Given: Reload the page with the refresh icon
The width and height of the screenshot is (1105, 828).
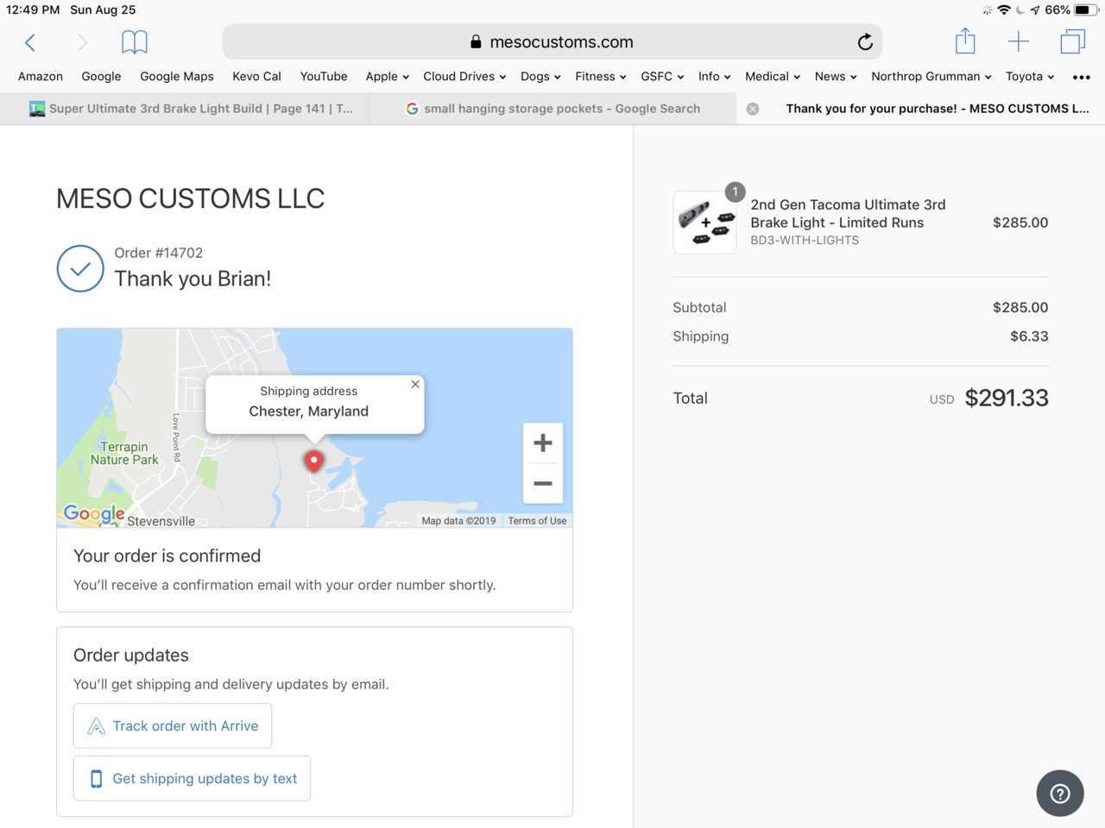Looking at the screenshot, I should (865, 41).
